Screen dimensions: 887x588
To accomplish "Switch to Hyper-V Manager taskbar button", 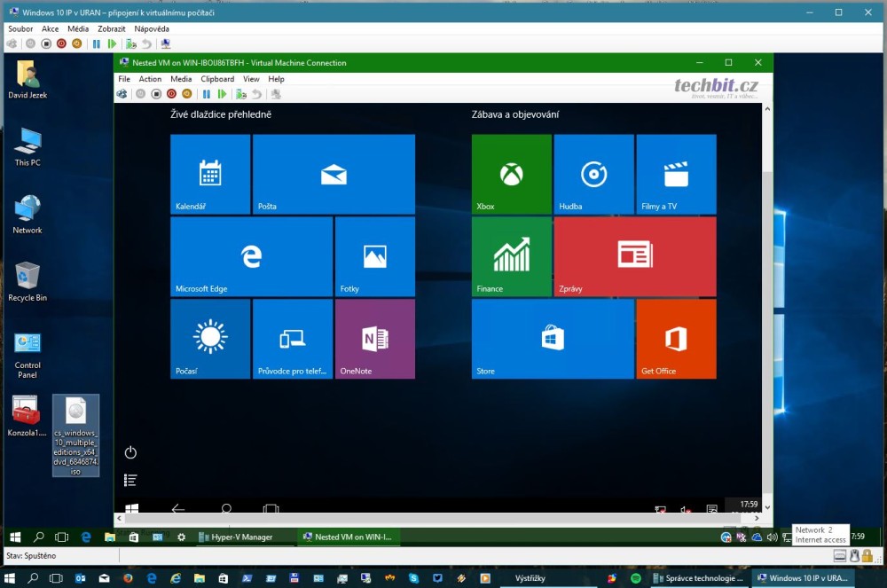I will [x=235, y=537].
